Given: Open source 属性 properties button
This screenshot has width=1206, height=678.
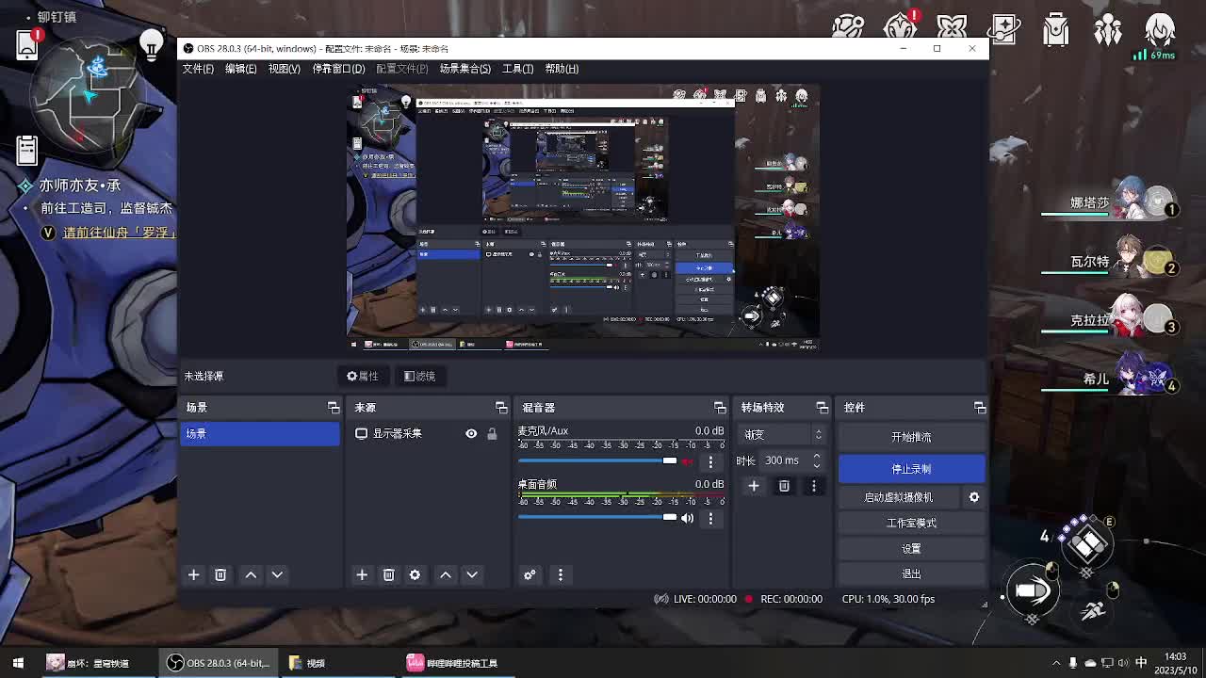Looking at the screenshot, I should click(363, 376).
